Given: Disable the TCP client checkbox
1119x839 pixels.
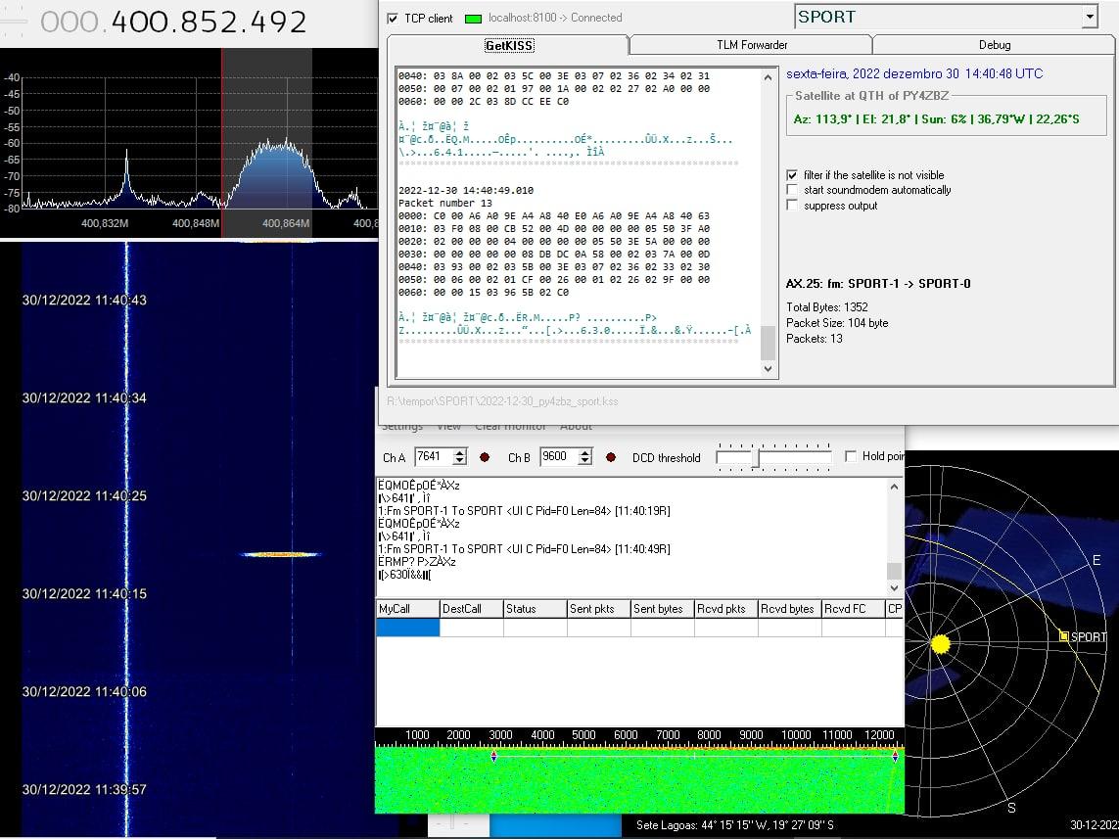Looking at the screenshot, I should 393,19.
